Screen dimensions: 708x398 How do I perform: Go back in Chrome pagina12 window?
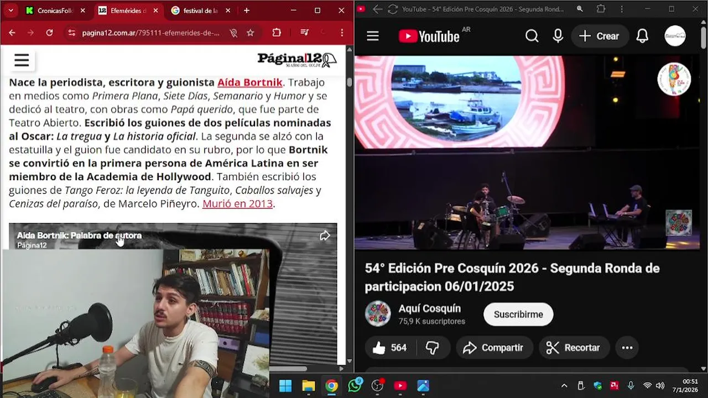pos(12,33)
